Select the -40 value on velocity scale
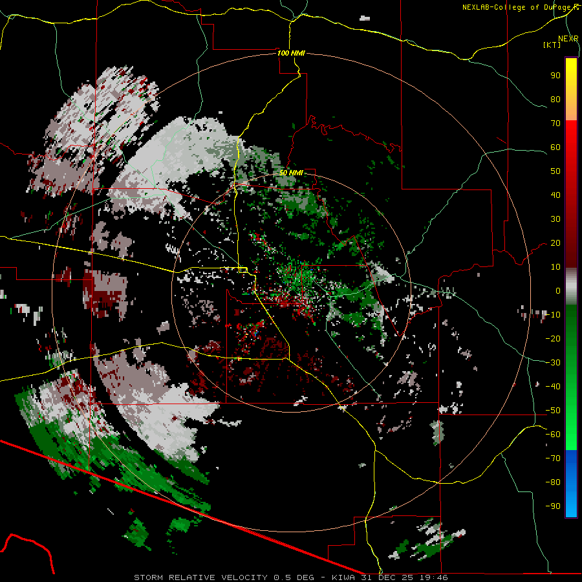The height and width of the screenshot is (582, 582). pyautogui.click(x=553, y=387)
